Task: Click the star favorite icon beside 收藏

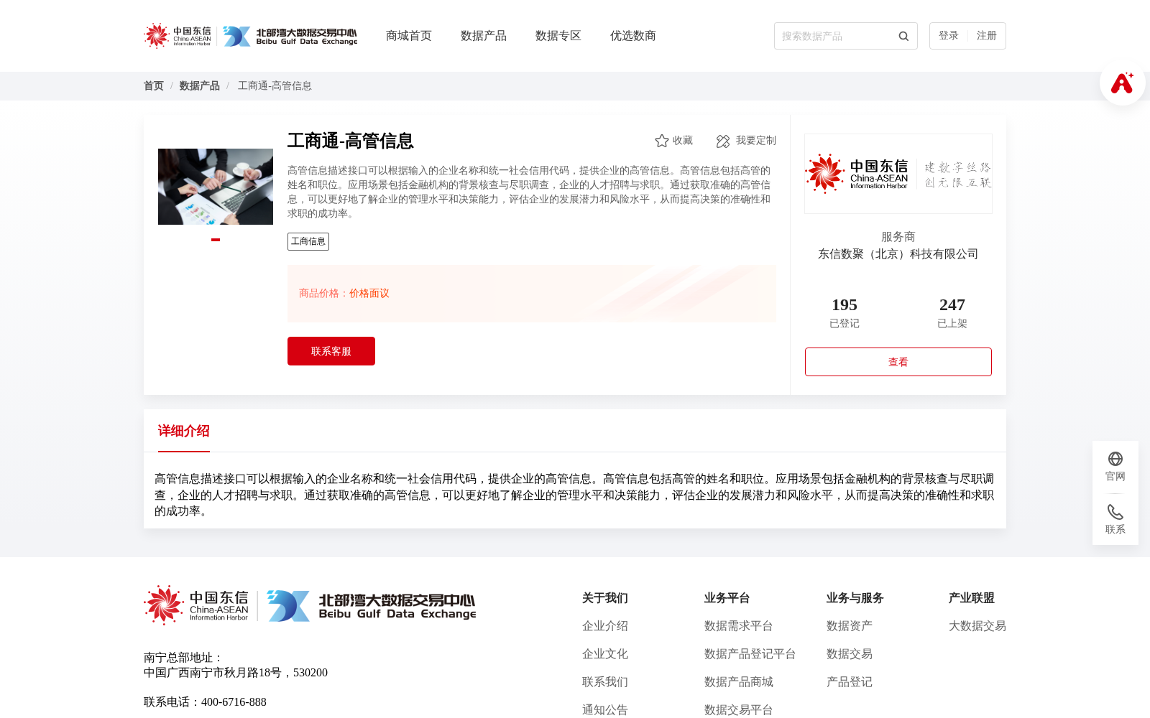Action: coord(662,141)
